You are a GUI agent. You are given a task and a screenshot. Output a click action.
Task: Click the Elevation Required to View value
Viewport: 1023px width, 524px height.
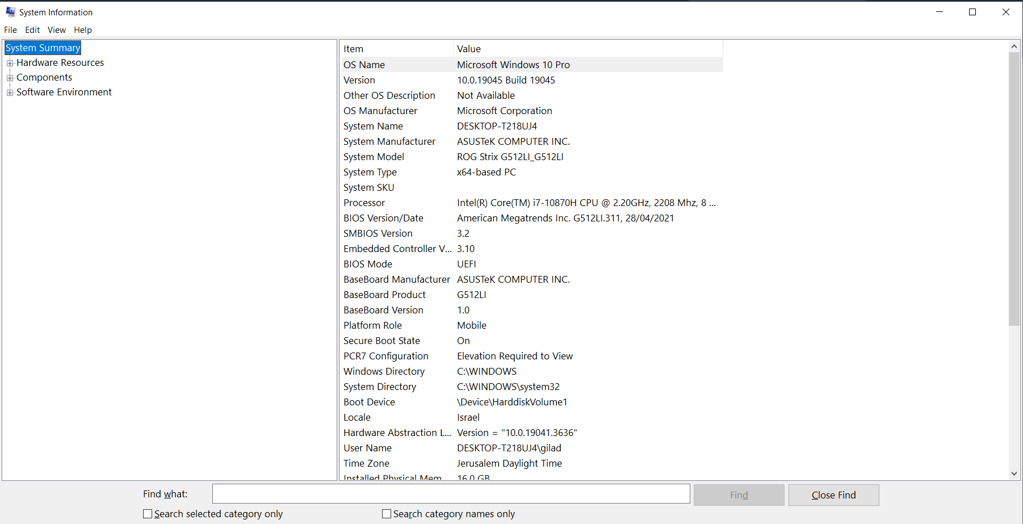tap(515, 356)
